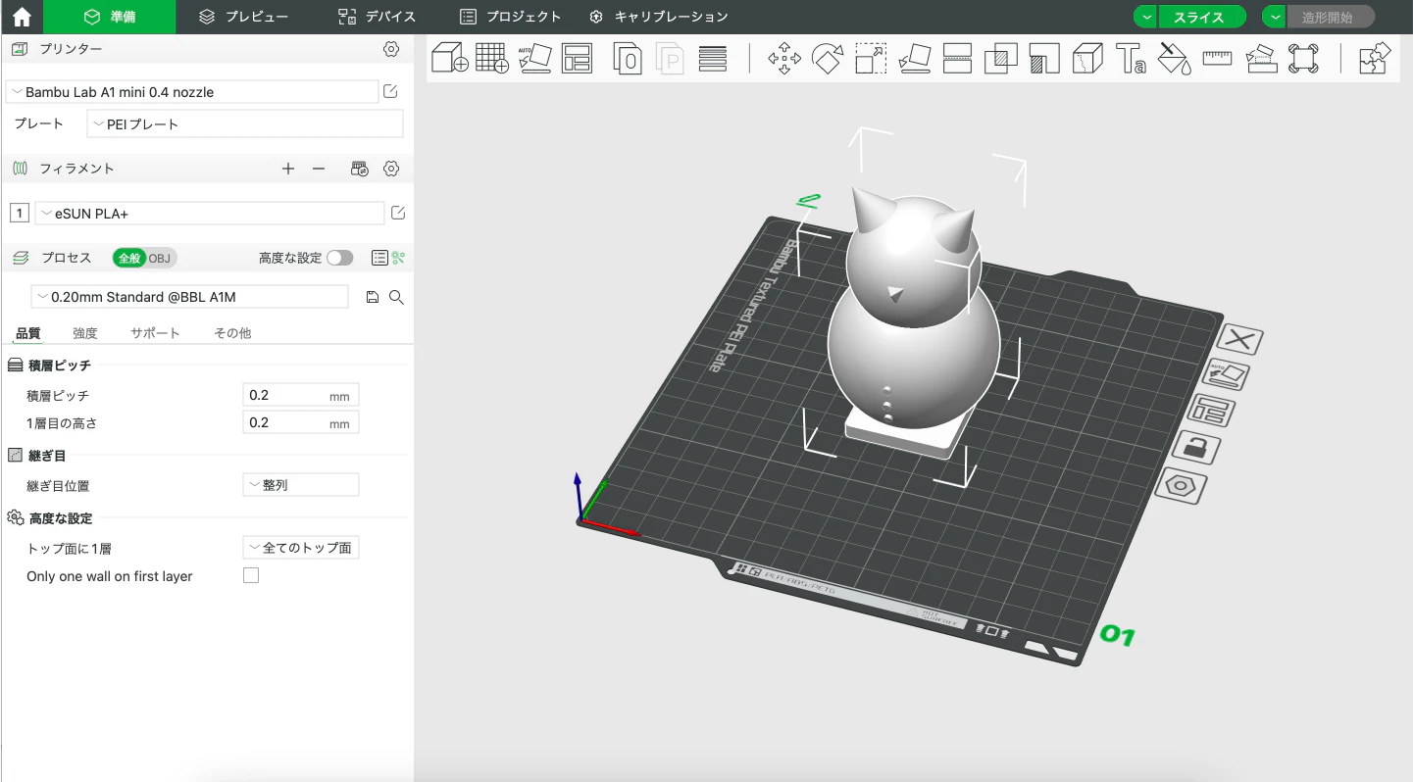The height and width of the screenshot is (782, 1413).
Task: Select the Cut tool
Action: pos(957,58)
